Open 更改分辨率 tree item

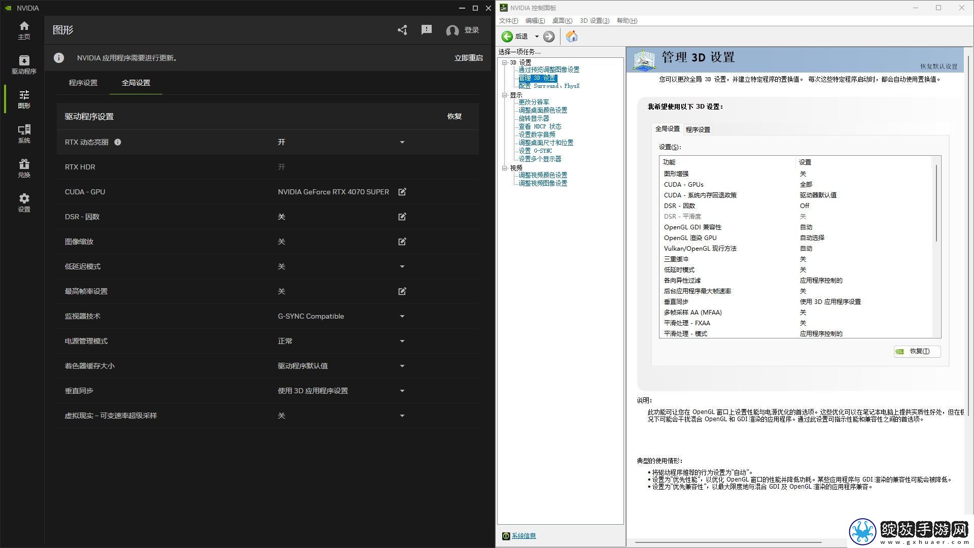click(534, 102)
